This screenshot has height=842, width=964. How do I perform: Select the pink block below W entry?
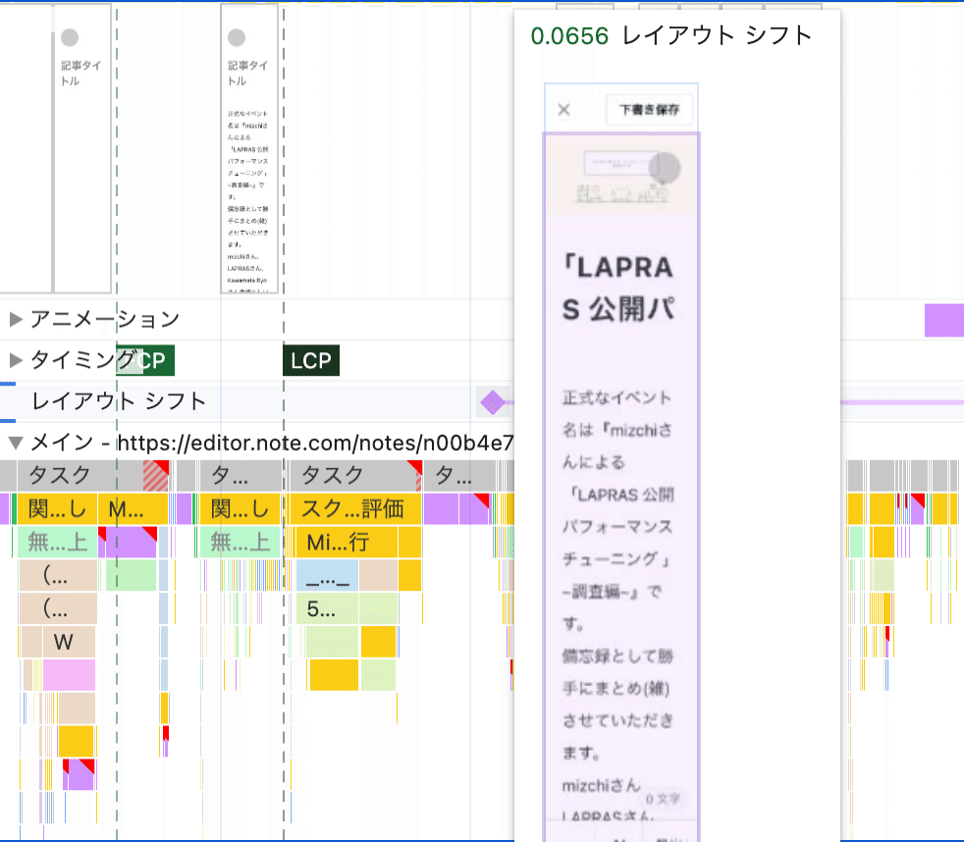[69, 675]
